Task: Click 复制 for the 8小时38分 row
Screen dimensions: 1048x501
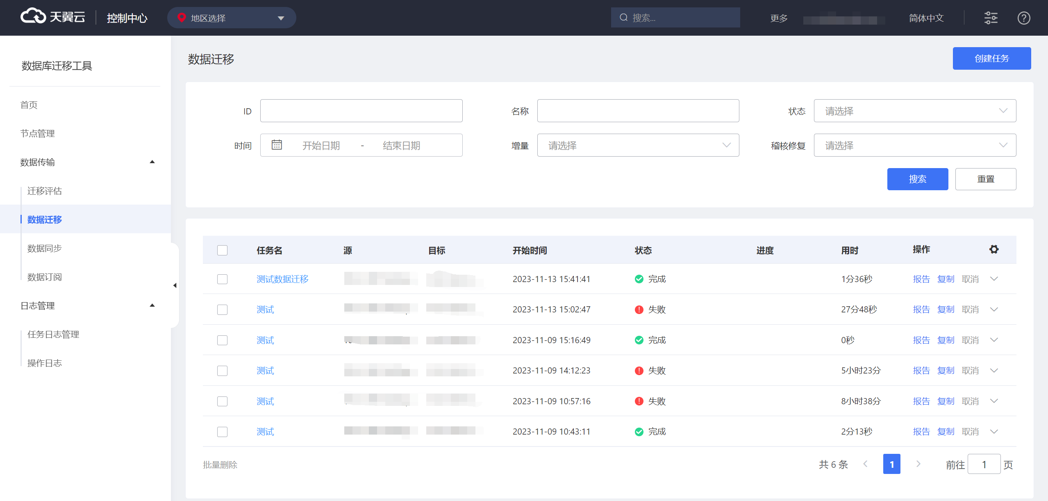Action: coord(946,401)
